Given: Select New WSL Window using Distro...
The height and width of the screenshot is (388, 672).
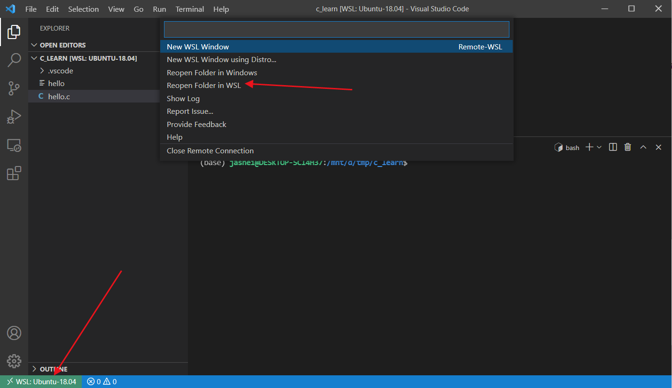Looking at the screenshot, I should tap(336, 60).
